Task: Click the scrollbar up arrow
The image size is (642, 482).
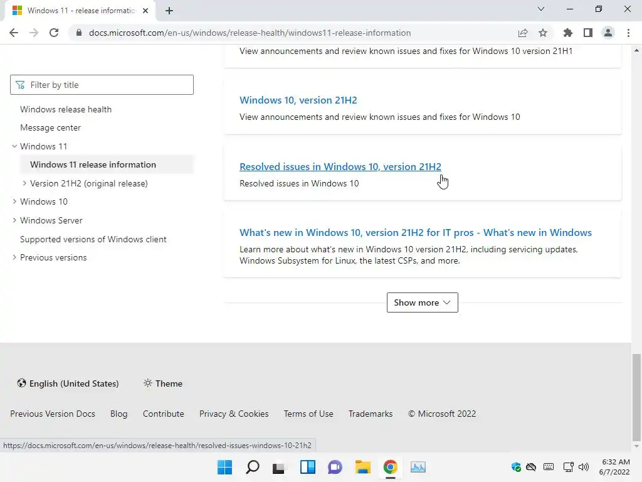Action: point(636,50)
